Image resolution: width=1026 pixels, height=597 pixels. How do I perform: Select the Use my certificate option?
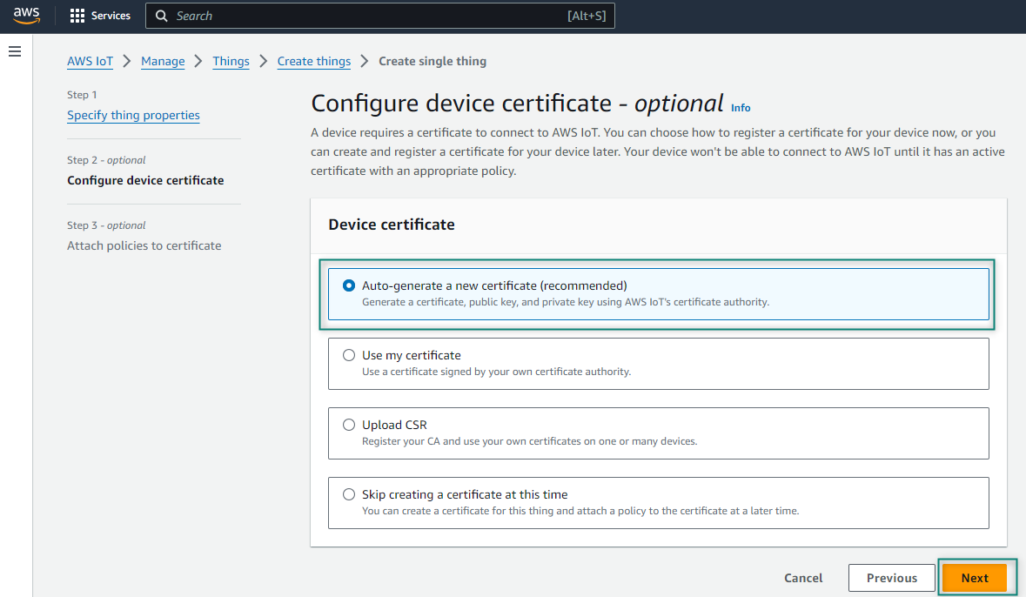(349, 355)
